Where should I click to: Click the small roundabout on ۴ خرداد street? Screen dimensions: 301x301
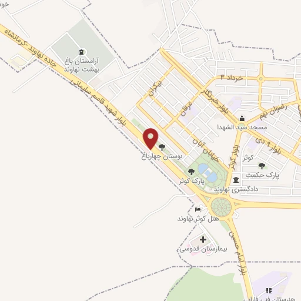(261, 79)
